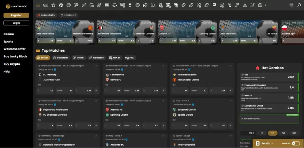Open Casino from the sidebar
The height and width of the screenshot is (148, 304).
pyautogui.click(x=9, y=34)
